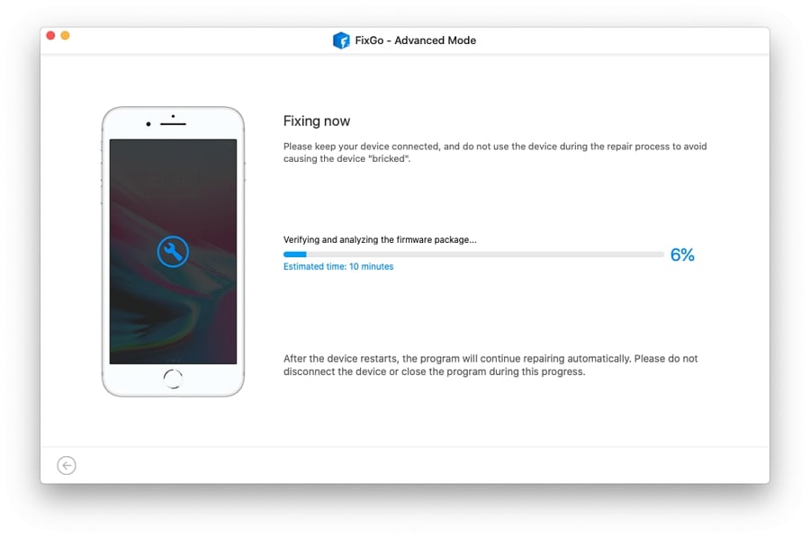810x537 pixels.
Task: Click the yellow minimize traffic light
Action: 64,35
